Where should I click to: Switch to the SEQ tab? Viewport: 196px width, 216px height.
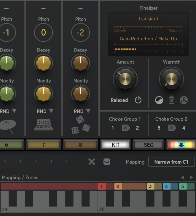pos(149,145)
